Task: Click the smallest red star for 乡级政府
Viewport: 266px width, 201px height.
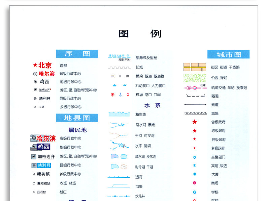Action: click(x=195, y=148)
